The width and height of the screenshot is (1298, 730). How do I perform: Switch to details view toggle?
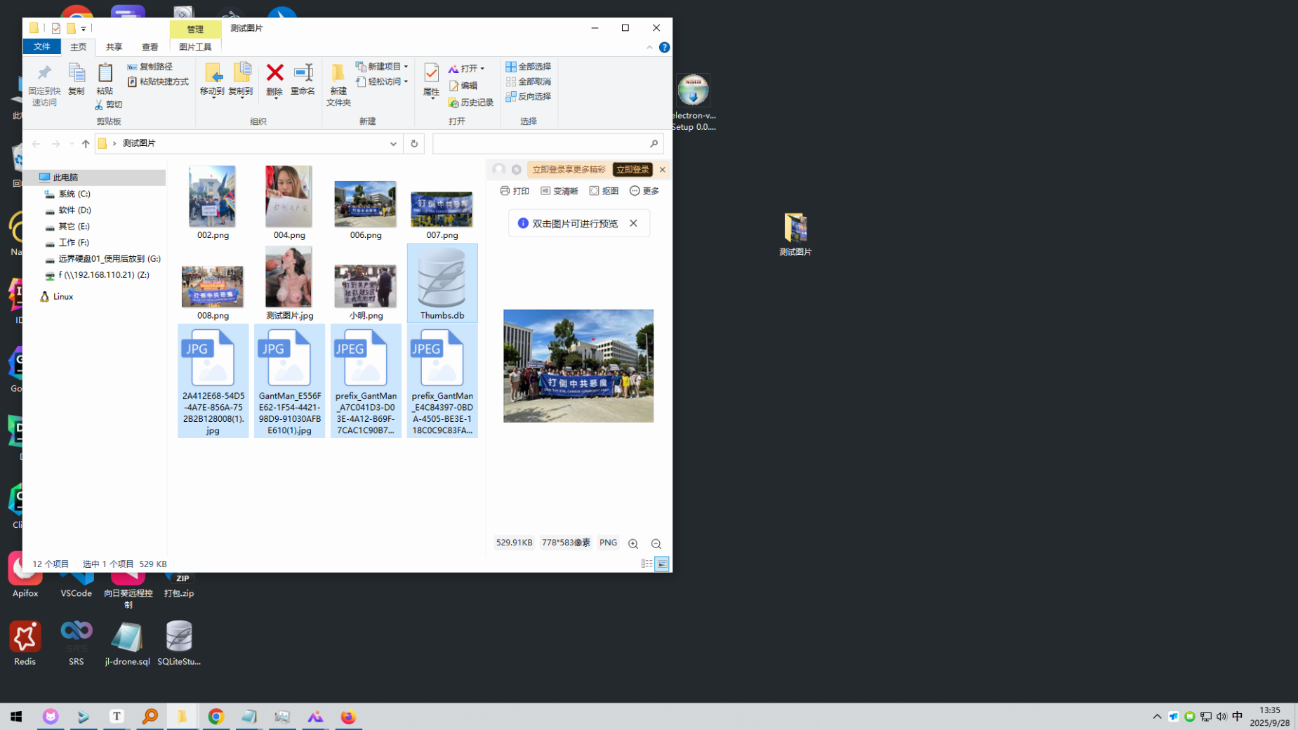[647, 564]
